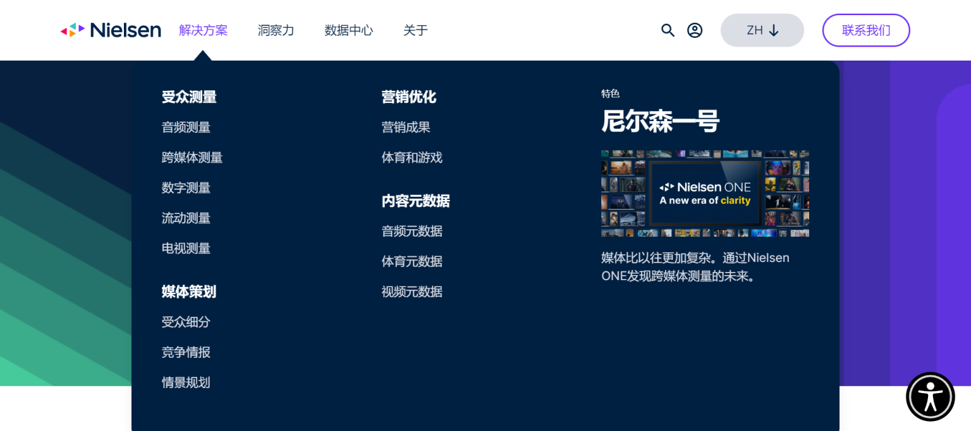This screenshot has width=971, height=431.
Task: Open the 关于 menu
Action: 415,30
